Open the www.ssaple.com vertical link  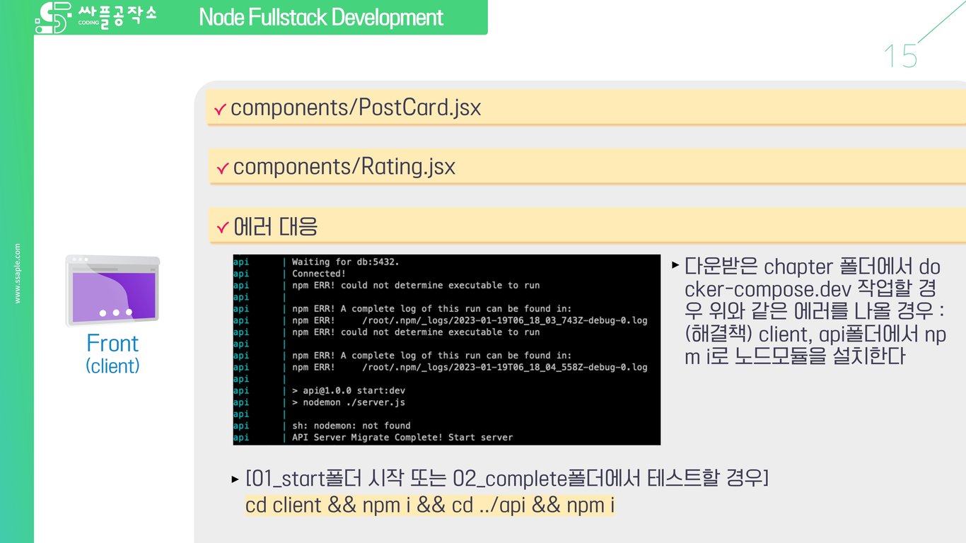click(x=17, y=274)
